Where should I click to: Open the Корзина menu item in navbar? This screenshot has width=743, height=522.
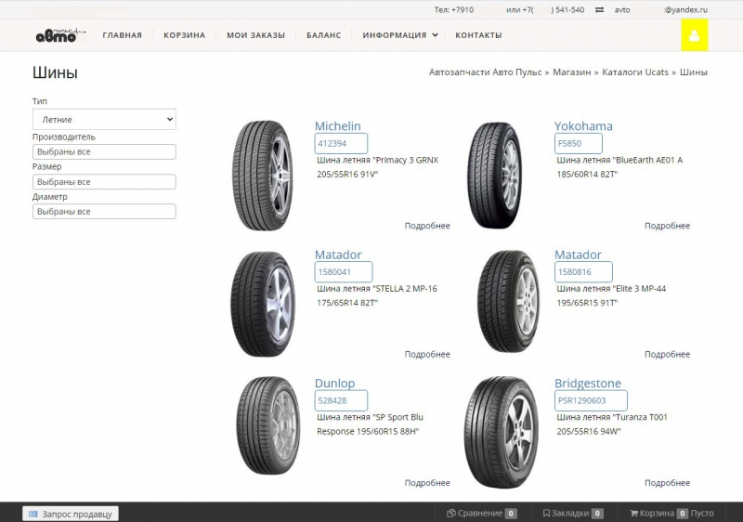point(184,35)
